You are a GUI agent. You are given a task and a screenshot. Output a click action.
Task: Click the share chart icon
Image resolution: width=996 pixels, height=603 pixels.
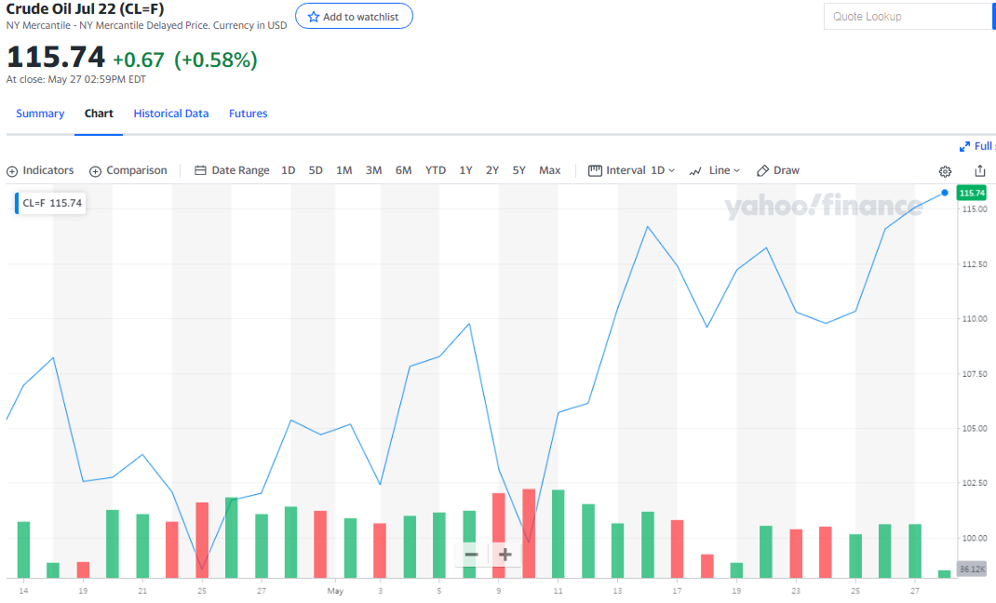979,170
